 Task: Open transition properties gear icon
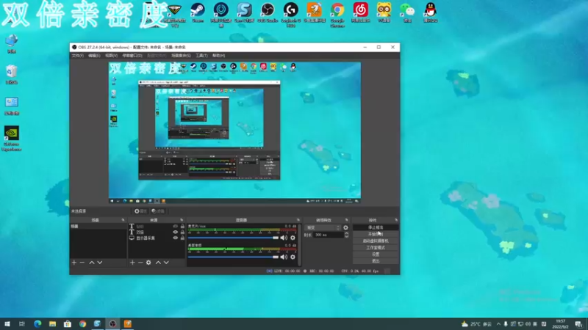coord(345,227)
